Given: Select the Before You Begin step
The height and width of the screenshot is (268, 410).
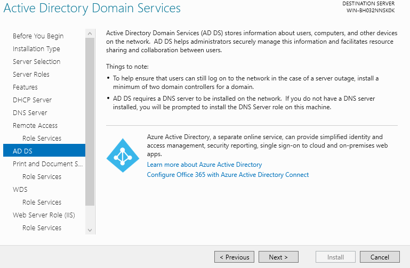Looking at the screenshot, I should pos(38,36).
